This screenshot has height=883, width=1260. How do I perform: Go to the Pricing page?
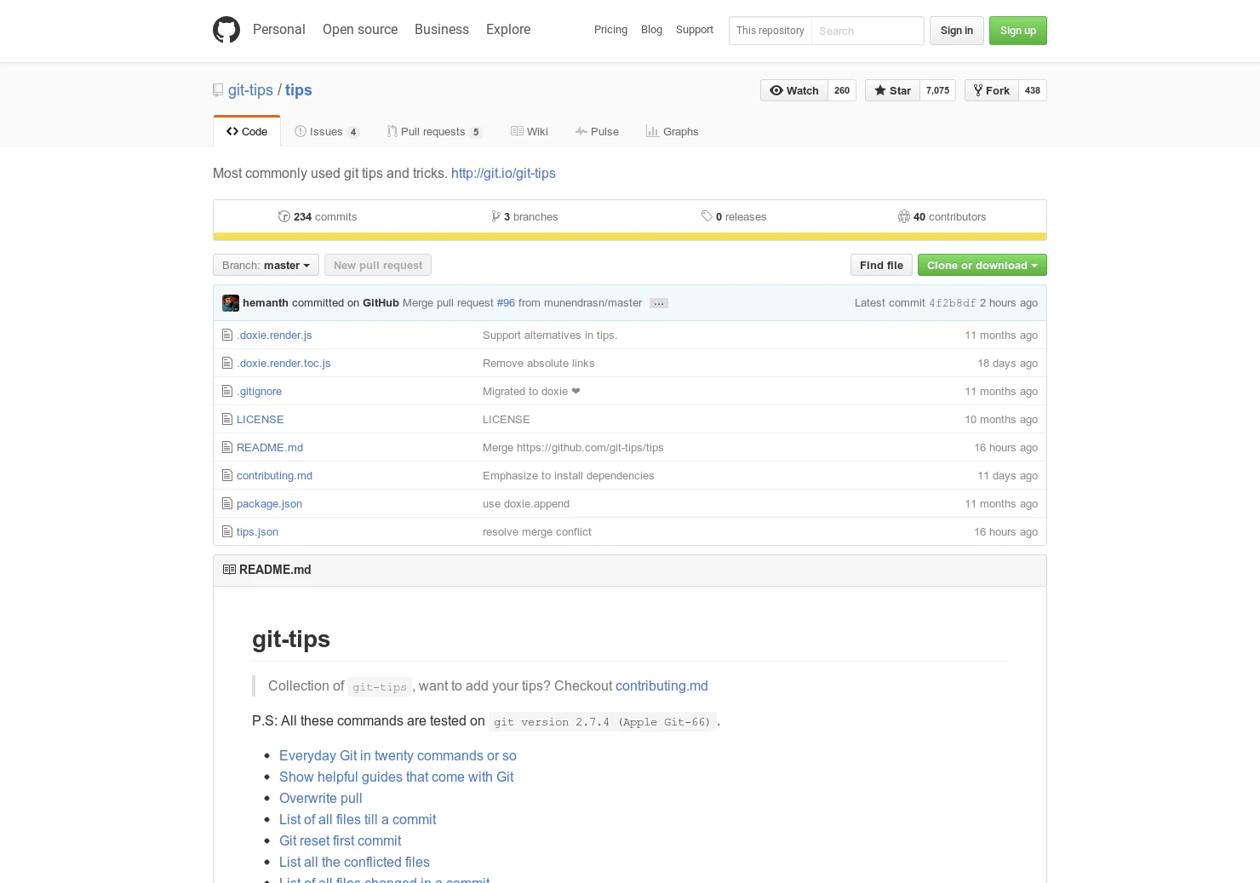pos(610,30)
